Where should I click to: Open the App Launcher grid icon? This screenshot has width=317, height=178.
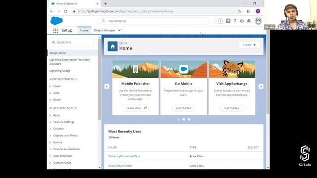point(55,31)
